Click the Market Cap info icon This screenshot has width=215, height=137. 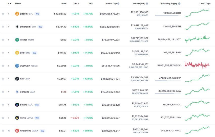[x=118, y=4]
